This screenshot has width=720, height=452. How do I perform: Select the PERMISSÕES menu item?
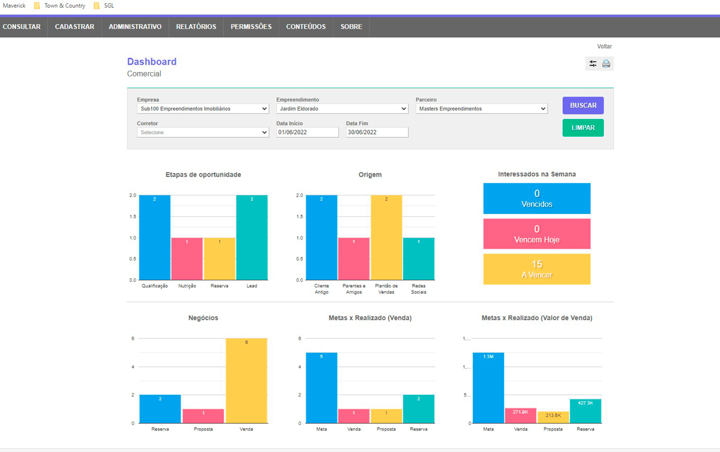[251, 27]
